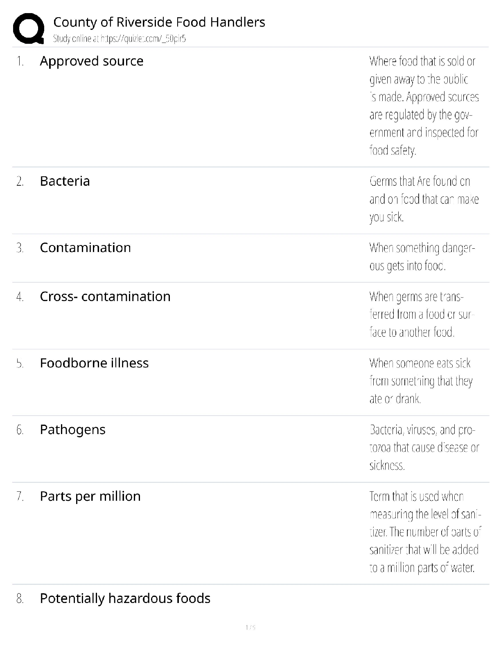Click item number 1 in the list
Viewport: 501px width, 648px height.
20,61
